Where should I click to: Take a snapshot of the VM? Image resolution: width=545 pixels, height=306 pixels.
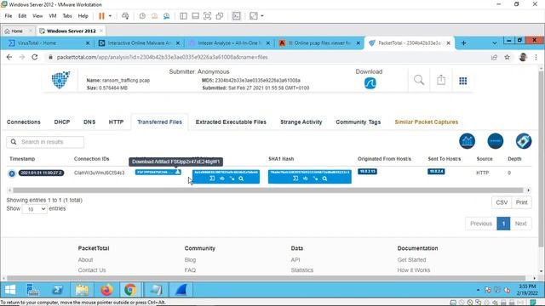coord(142,16)
